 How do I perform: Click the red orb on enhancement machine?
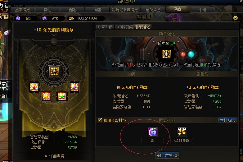tap(183, 54)
